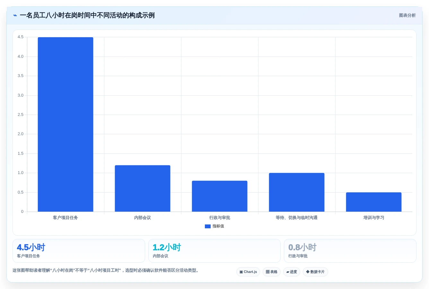This screenshot has height=289, width=429.
Task: Click the 等待、切换与临时沟通 x-axis label
Action: (297, 218)
